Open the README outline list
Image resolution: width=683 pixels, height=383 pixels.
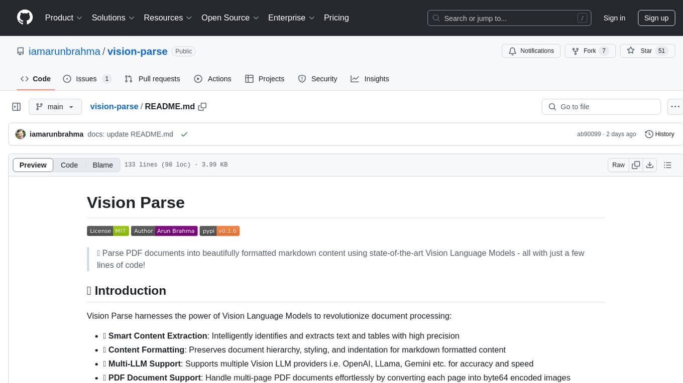pyautogui.click(x=667, y=165)
